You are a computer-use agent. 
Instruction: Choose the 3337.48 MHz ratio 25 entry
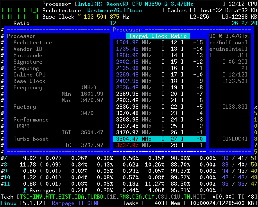[x=159, y=126]
